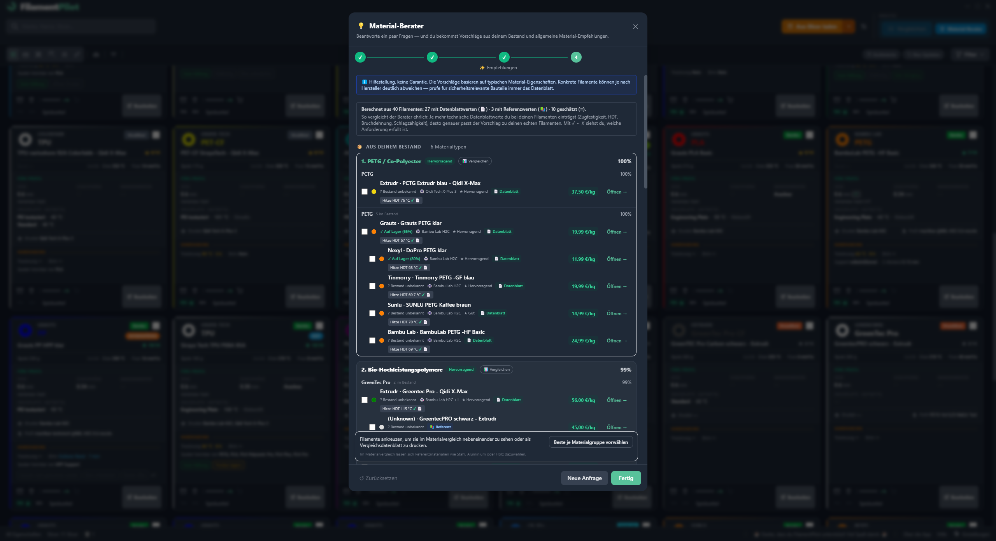Jump to the third completed wizard step
This screenshot has height=541, width=996.
504,57
